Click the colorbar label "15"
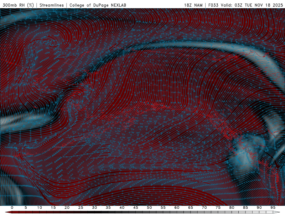Image resolution: width=285 pixels, height=214 pixels. point(53,208)
